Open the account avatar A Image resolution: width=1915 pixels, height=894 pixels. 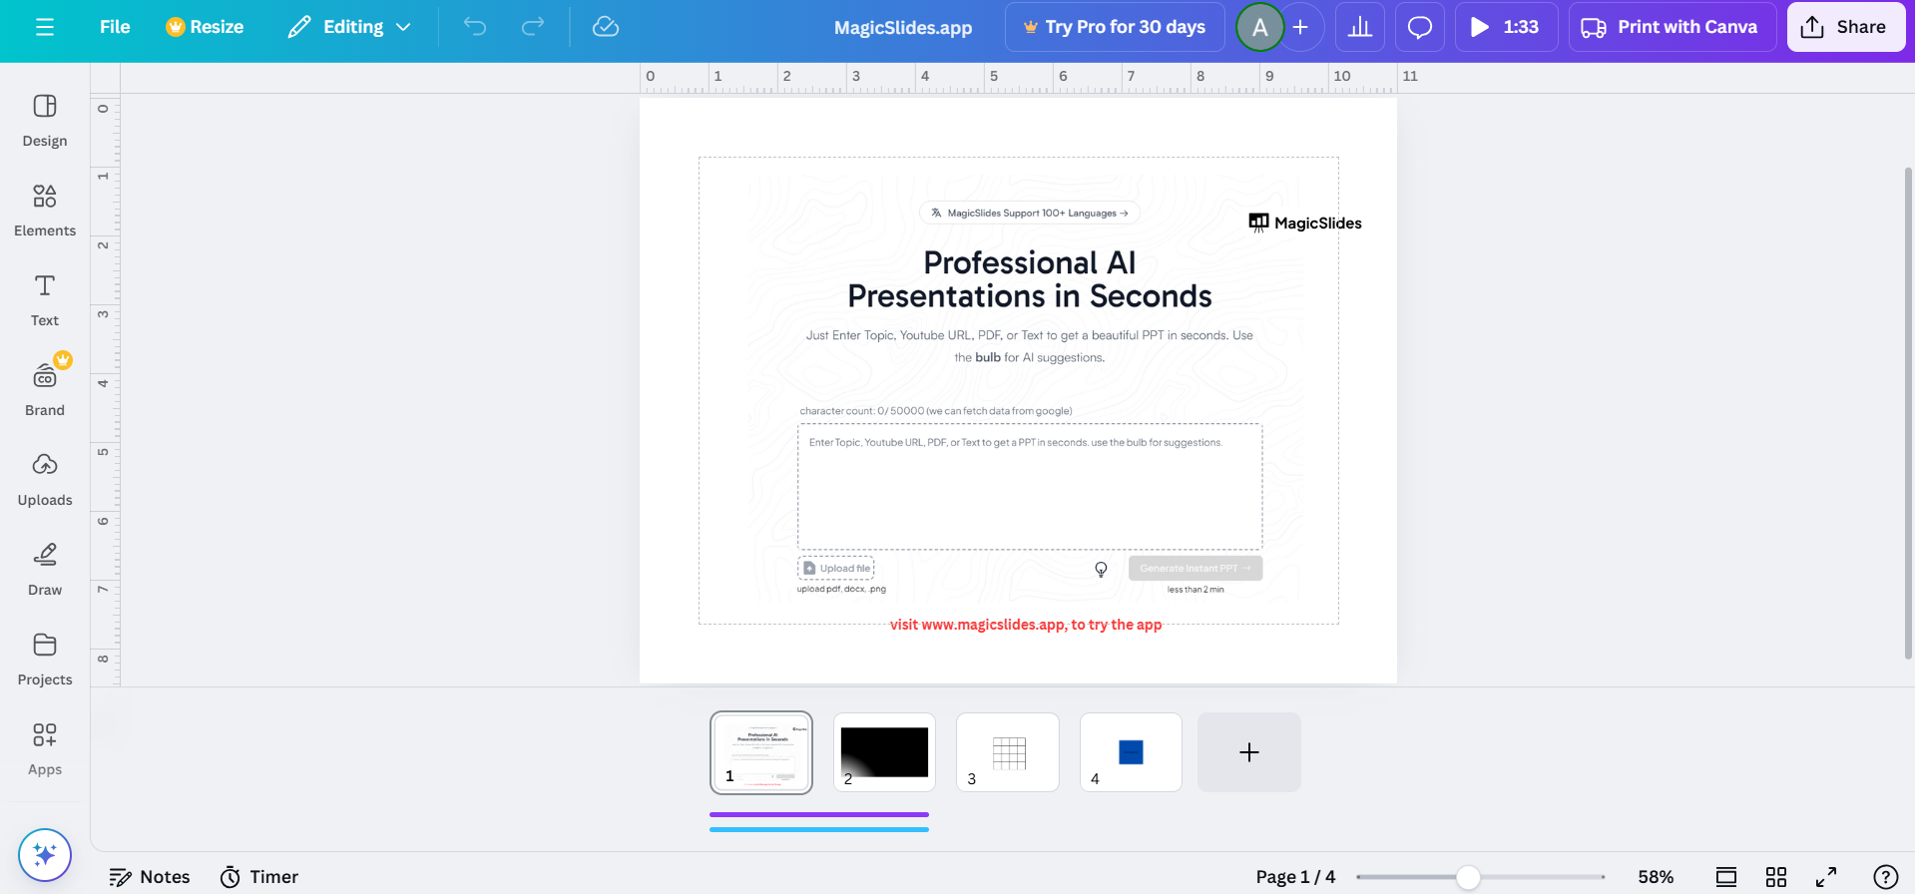pos(1260,27)
